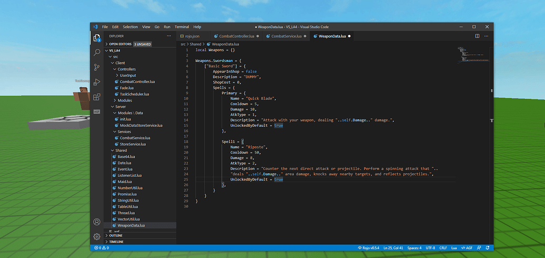Select WeaponData.lua in the explorer tree
This screenshot has height=258, width=545.
click(140, 226)
